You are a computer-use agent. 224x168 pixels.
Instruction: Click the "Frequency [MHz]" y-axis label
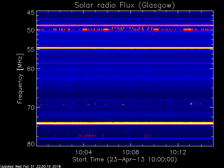20,78
